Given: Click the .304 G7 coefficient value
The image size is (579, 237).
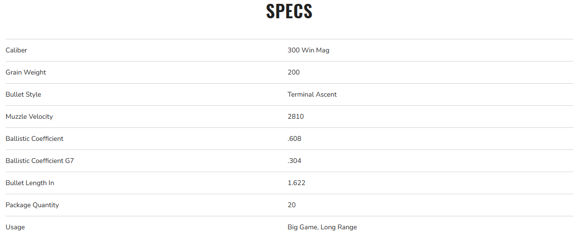Looking at the screenshot, I should point(294,161).
